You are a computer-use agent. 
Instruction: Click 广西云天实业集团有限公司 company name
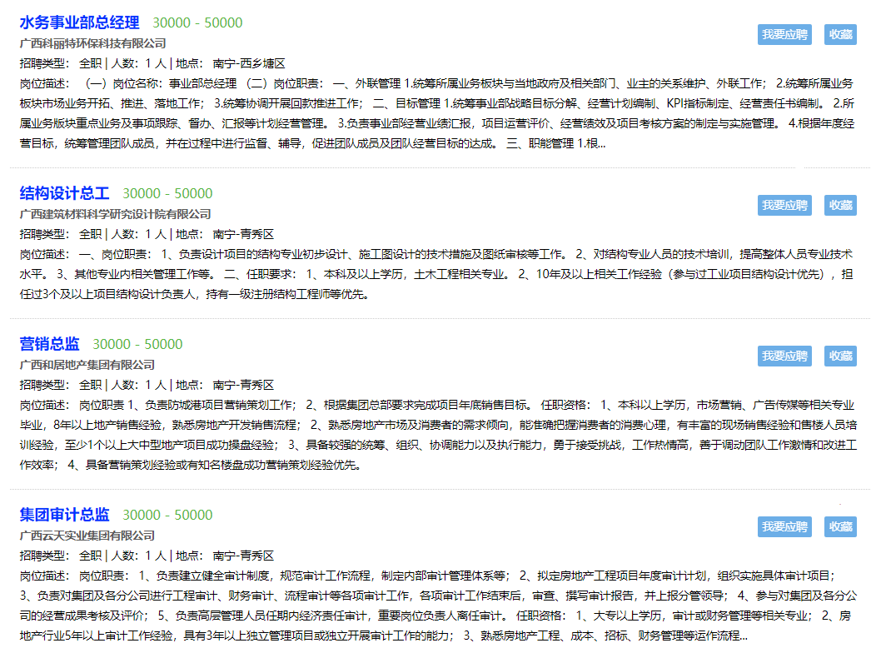[x=87, y=536]
